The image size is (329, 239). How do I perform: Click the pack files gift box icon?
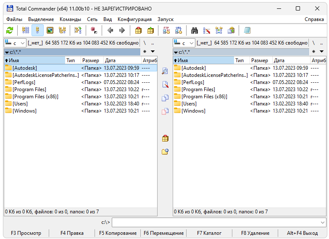pos(138,30)
